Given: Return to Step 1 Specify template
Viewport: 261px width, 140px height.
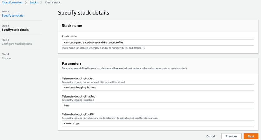Looking at the screenshot, I should point(12,15).
